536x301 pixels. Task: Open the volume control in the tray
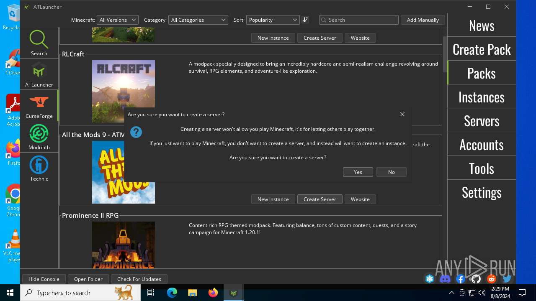482,293
